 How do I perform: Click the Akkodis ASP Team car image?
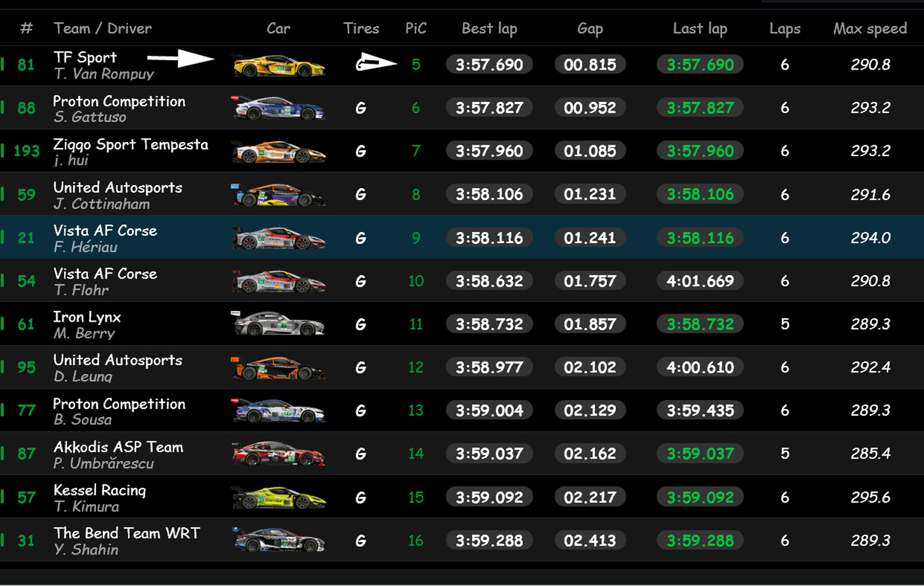(279, 454)
